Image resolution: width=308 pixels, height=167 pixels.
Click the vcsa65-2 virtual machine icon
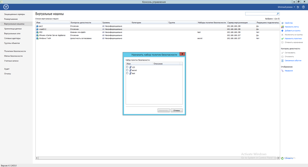pos(37,29)
